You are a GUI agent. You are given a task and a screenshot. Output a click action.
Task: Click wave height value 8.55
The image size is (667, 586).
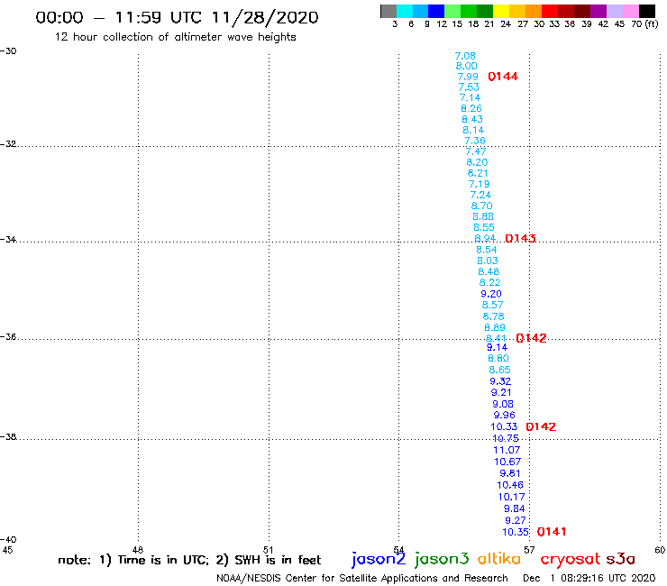[484, 228]
